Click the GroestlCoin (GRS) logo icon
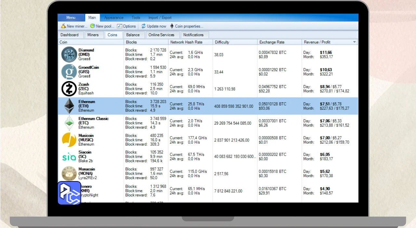 click(69, 72)
